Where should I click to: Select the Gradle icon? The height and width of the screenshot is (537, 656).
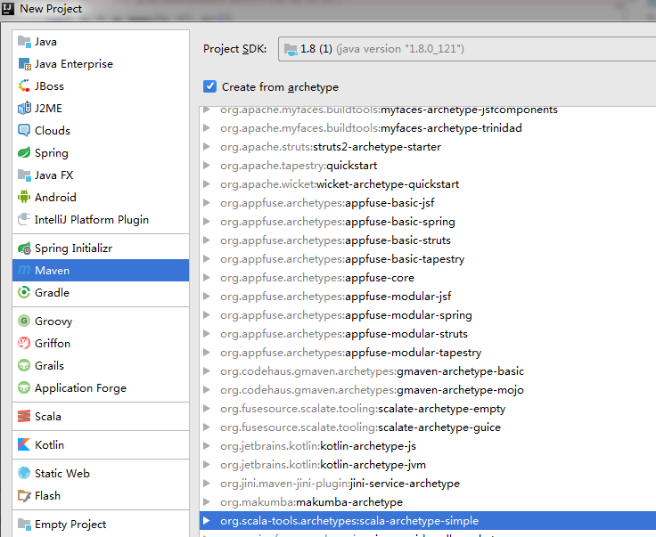pos(24,292)
